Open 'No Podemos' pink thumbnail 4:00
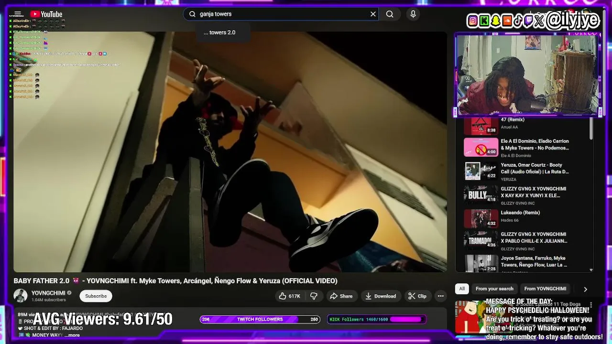Screen dimensions: 612x344 pos(481,147)
